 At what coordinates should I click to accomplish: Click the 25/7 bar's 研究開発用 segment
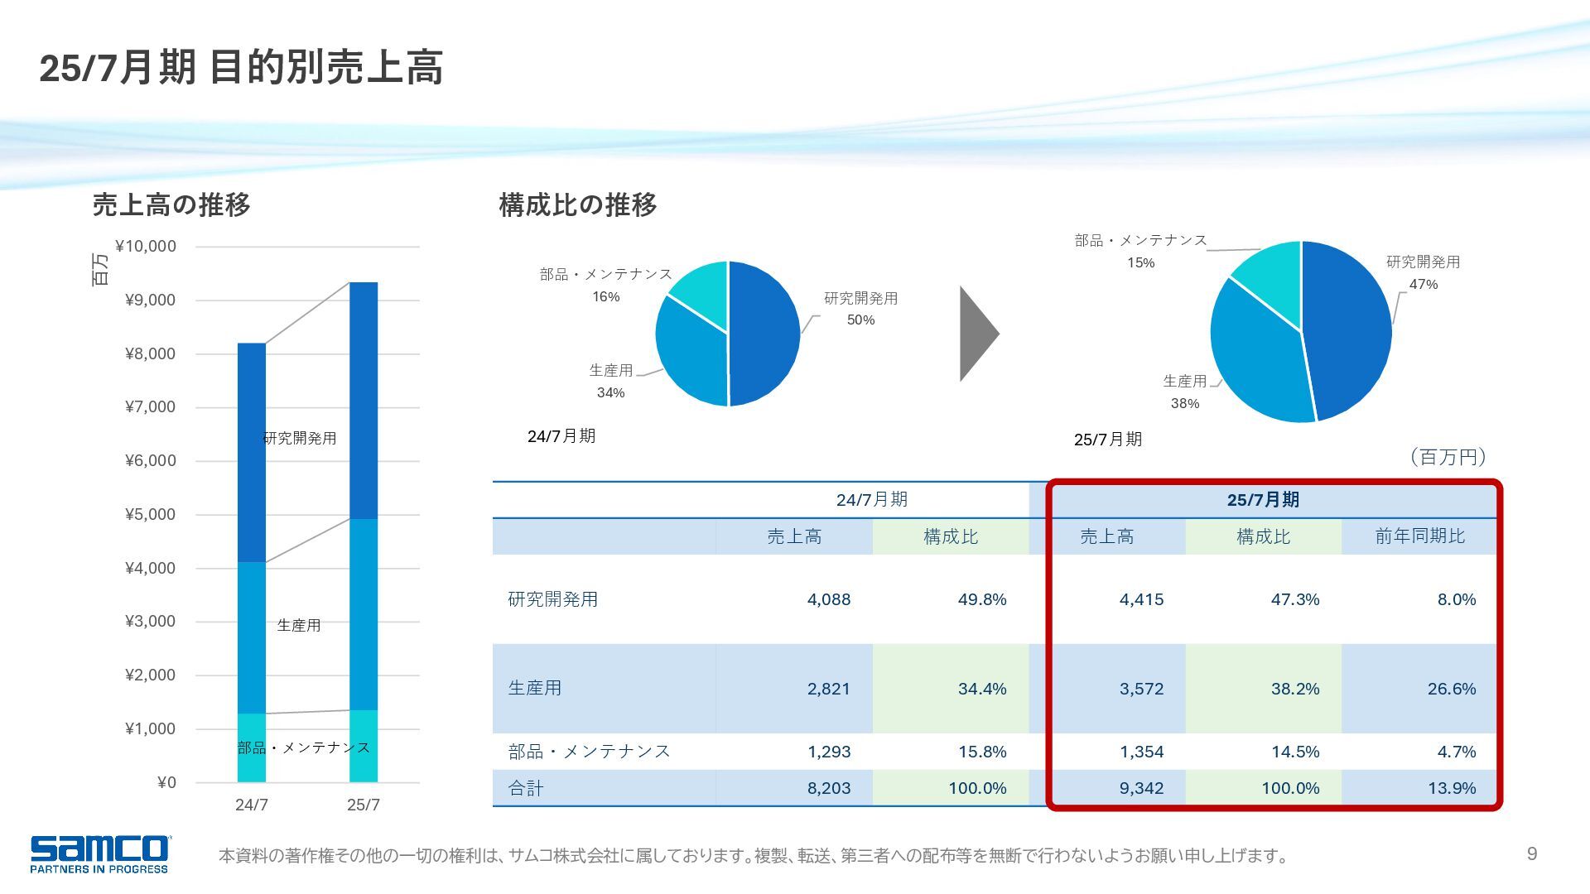point(364,401)
